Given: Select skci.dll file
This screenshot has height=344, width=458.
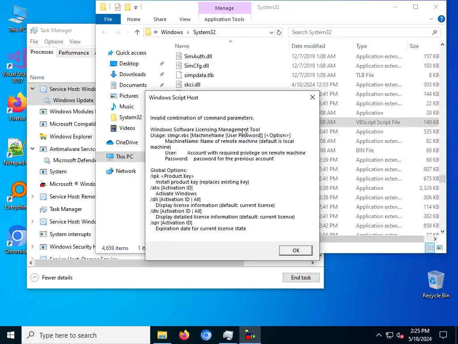Looking at the screenshot, I should click(192, 85).
